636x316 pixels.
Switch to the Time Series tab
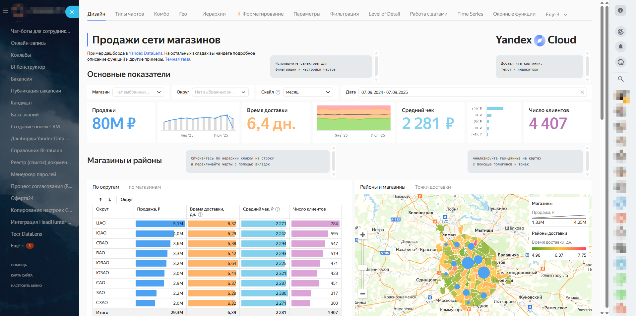point(470,14)
